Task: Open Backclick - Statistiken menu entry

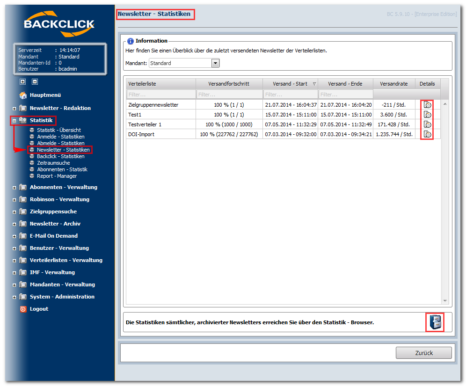Action: coord(61,156)
